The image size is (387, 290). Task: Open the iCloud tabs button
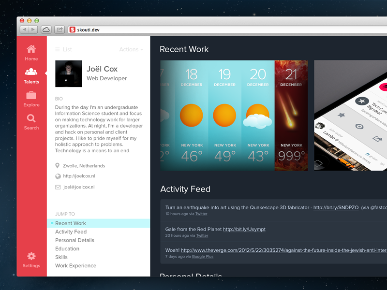[x=46, y=29]
